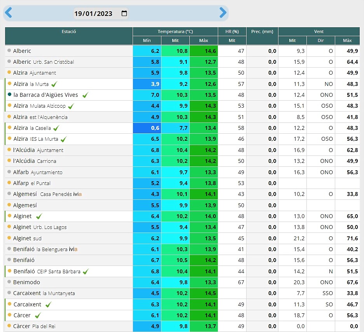Open the Benifaió la Belenguera ivia station
Screen dimensions: 364x332
[x=45, y=249]
